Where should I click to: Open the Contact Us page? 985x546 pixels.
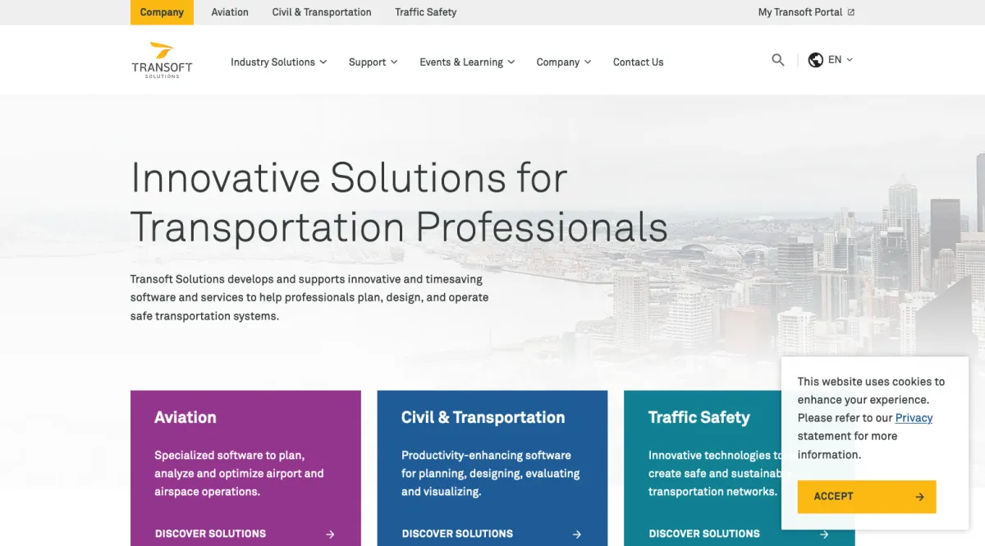638,62
